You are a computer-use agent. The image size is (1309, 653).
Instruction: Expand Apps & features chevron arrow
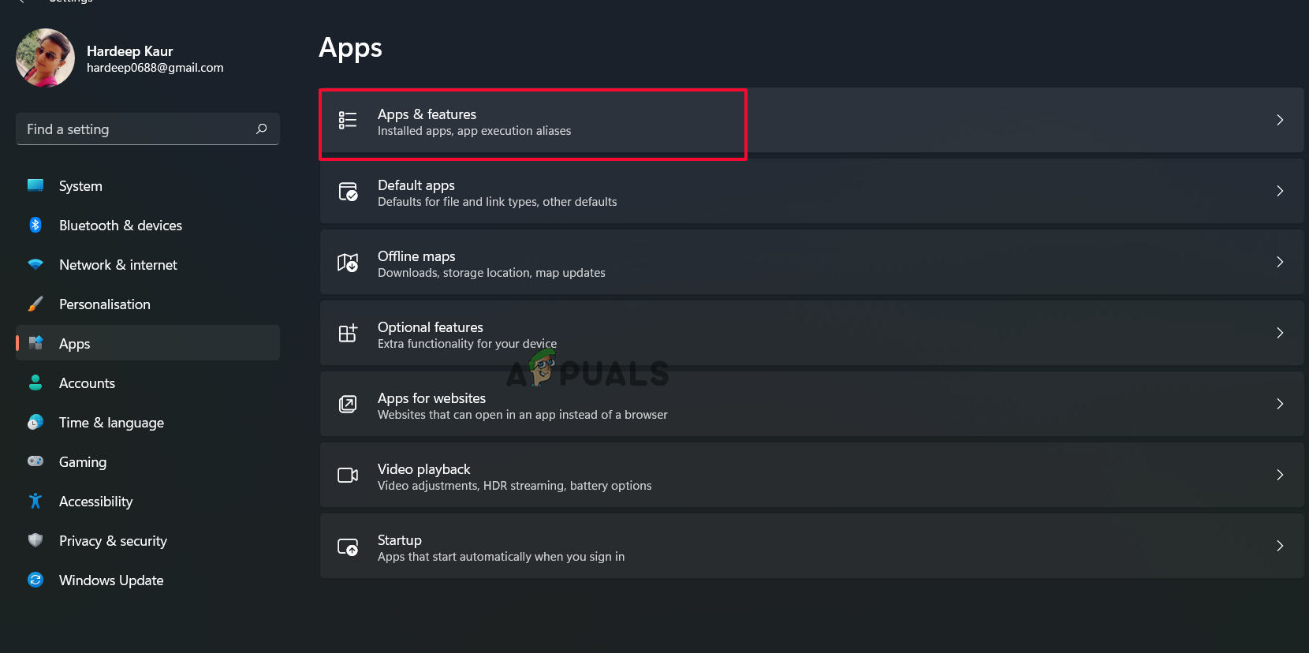click(x=1279, y=120)
